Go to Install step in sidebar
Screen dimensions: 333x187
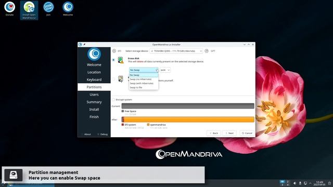pyautogui.click(x=94, y=110)
